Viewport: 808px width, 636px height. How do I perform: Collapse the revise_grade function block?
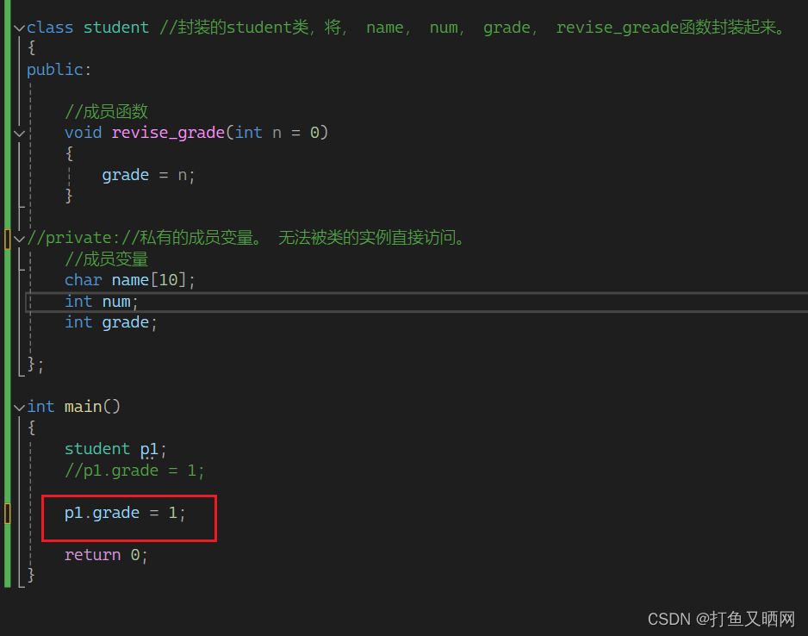click(x=20, y=134)
